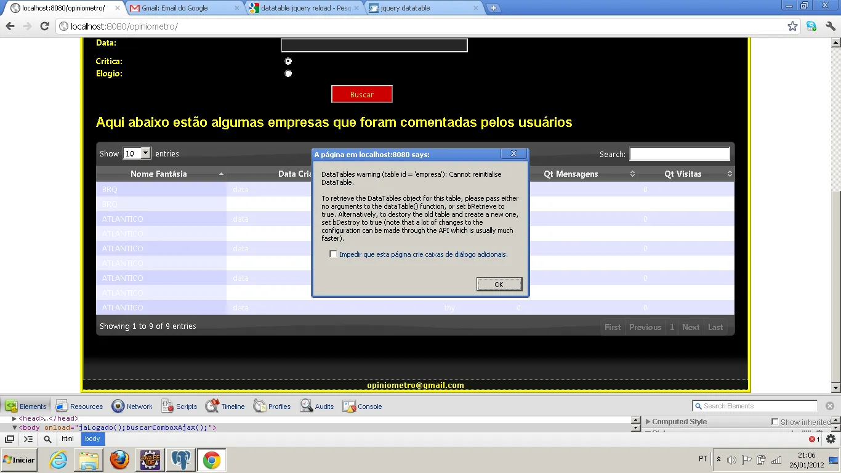This screenshot has width=841, height=473.
Task: Open the Timeline panel in DevTools
Action: point(225,406)
